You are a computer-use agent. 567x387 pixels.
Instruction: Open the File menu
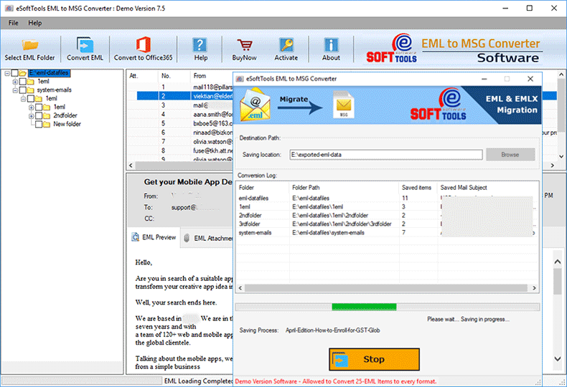click(x=13, y=23)
